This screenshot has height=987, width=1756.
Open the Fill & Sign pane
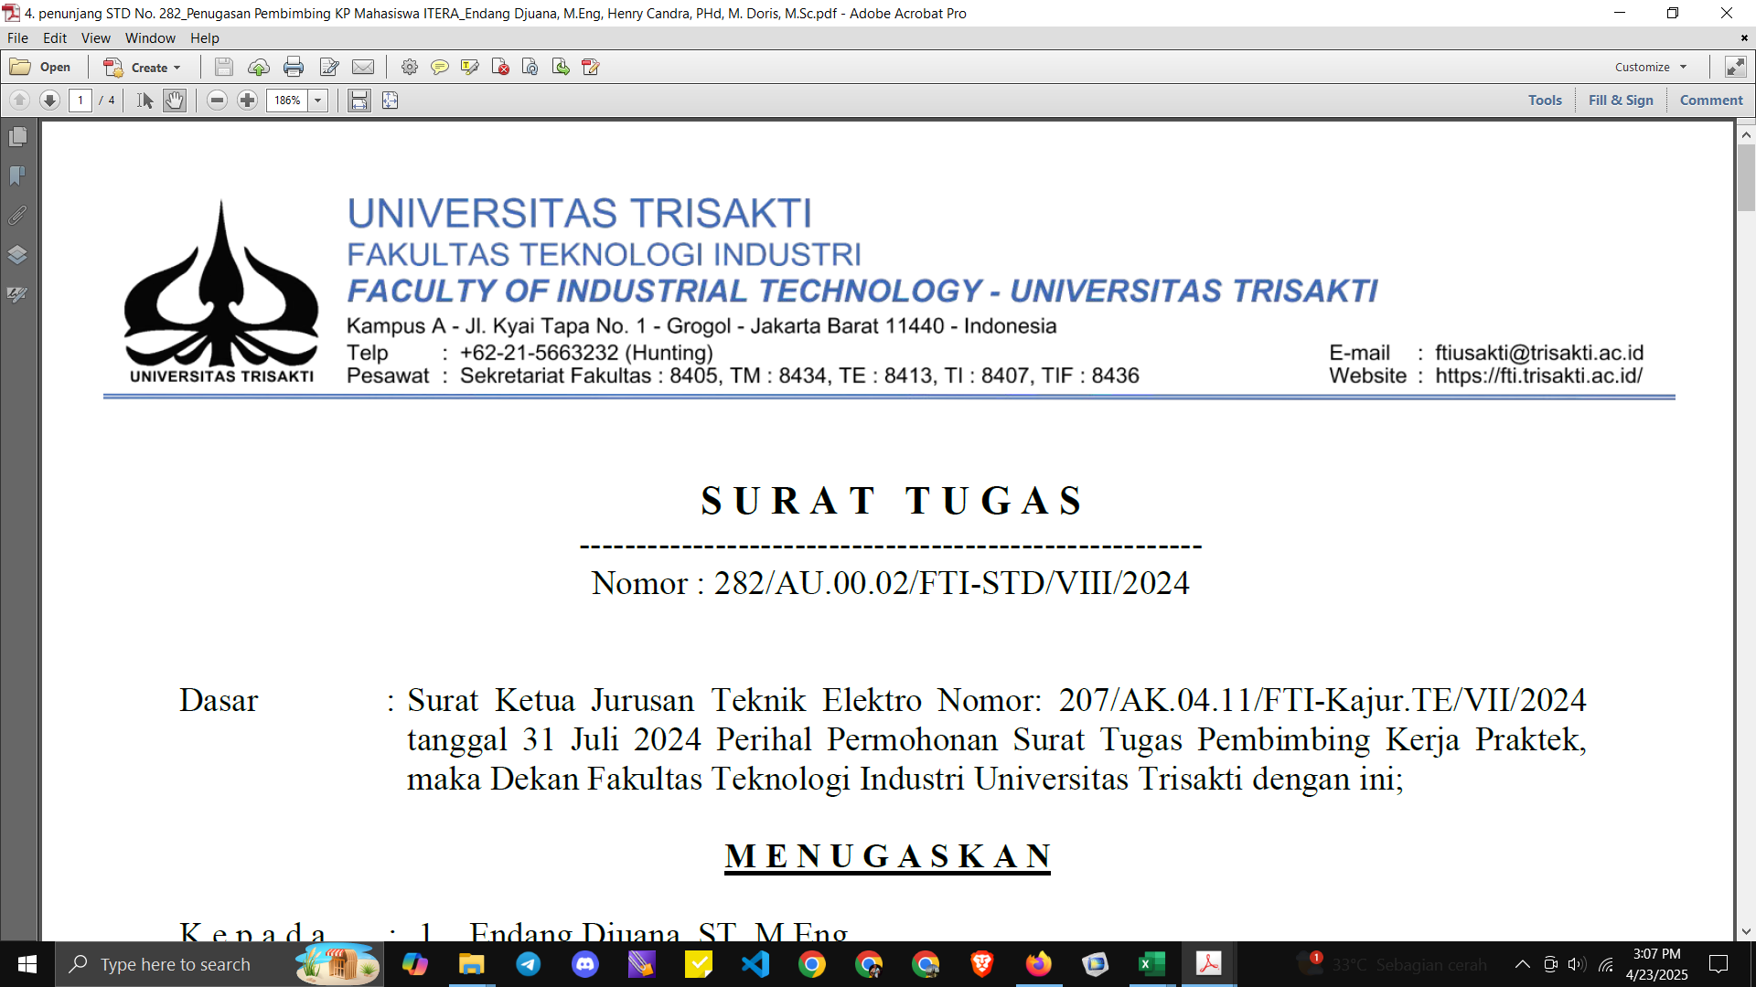click(x=1620, y=101)
